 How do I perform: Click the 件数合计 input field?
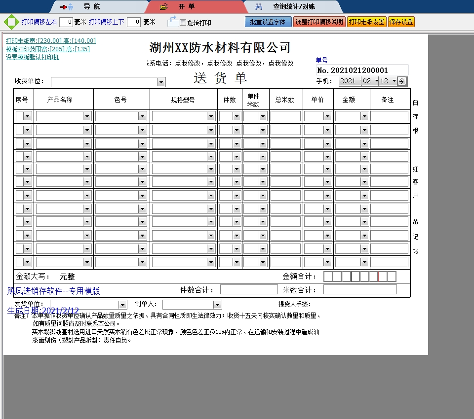(x=249, y=289)
